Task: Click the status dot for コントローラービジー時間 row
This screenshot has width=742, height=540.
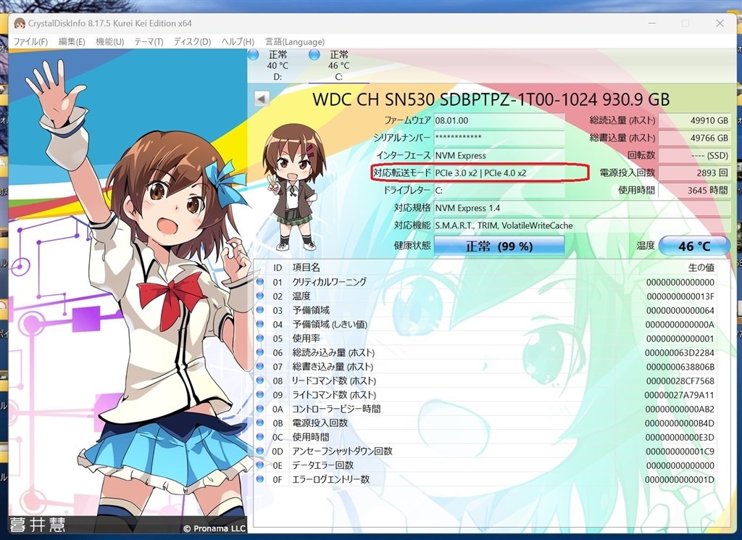Action: point(260,408)
